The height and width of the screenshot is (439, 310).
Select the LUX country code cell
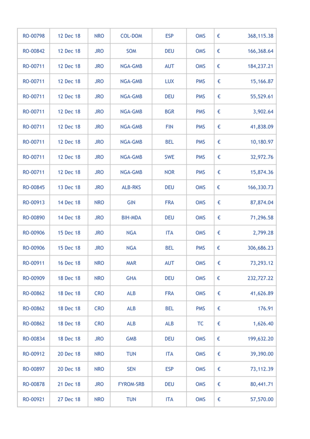pyautogui.click(x=169, y=82)
